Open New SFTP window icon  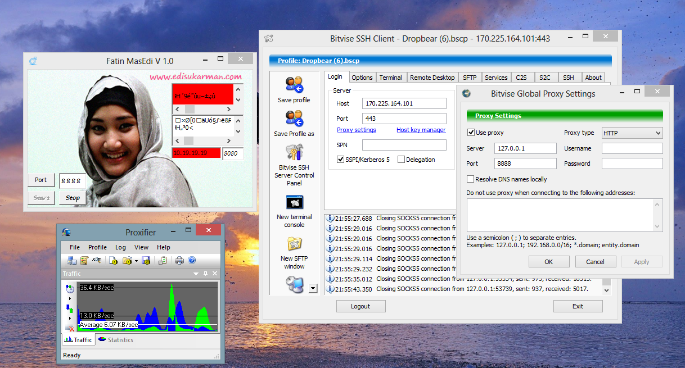click(x=295, y=244)
